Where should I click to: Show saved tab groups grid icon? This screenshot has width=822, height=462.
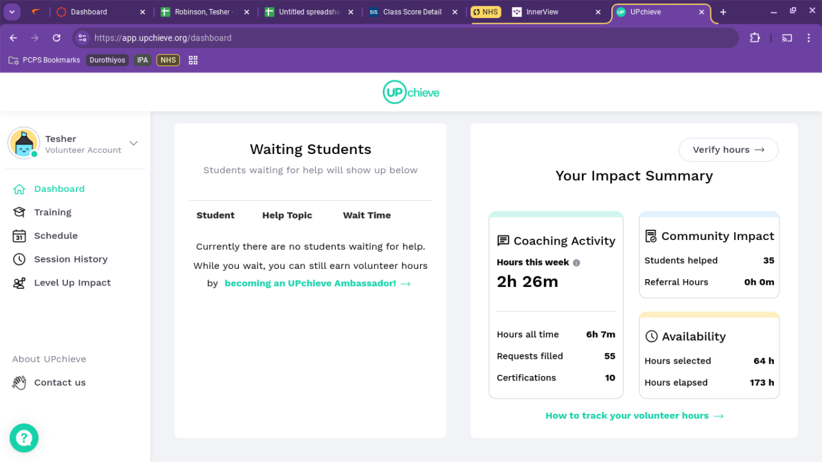193,60
